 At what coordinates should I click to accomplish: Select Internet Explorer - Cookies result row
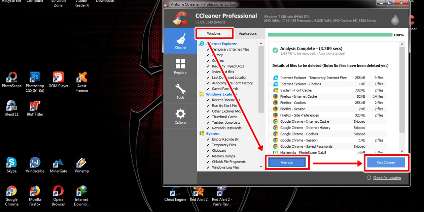tap(329, 84)
